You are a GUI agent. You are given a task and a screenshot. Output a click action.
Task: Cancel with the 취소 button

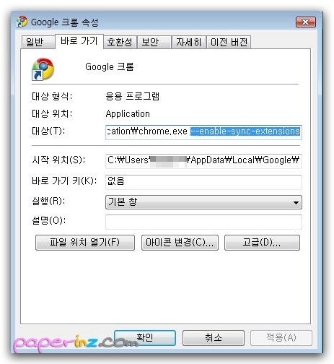pyautogui.click(x=214, y=338)
